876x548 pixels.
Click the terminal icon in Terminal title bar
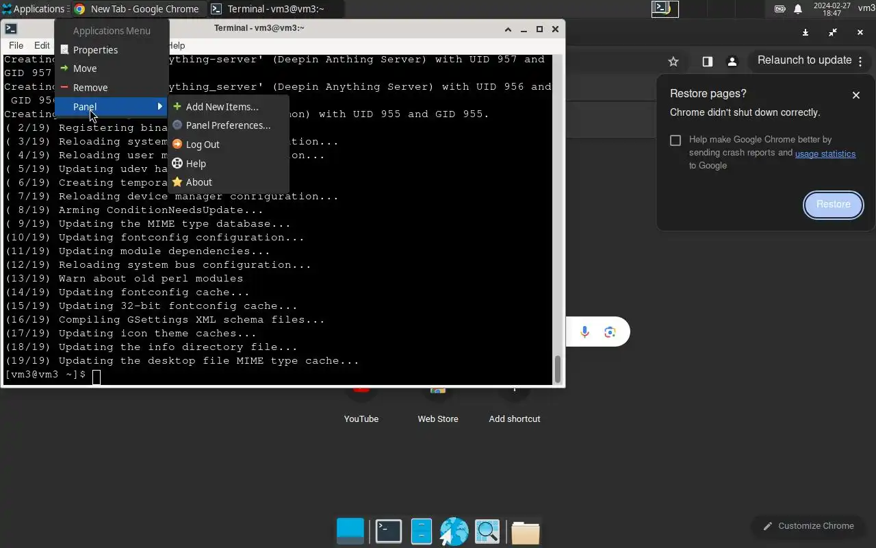pyautogui.click(x=11, y=29)
